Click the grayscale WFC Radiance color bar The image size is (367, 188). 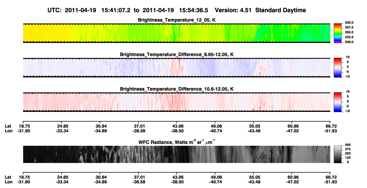coord(338,154)
